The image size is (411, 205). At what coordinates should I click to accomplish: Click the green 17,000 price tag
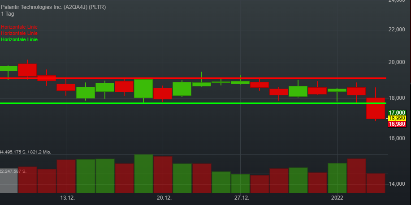tap(397, 113)
